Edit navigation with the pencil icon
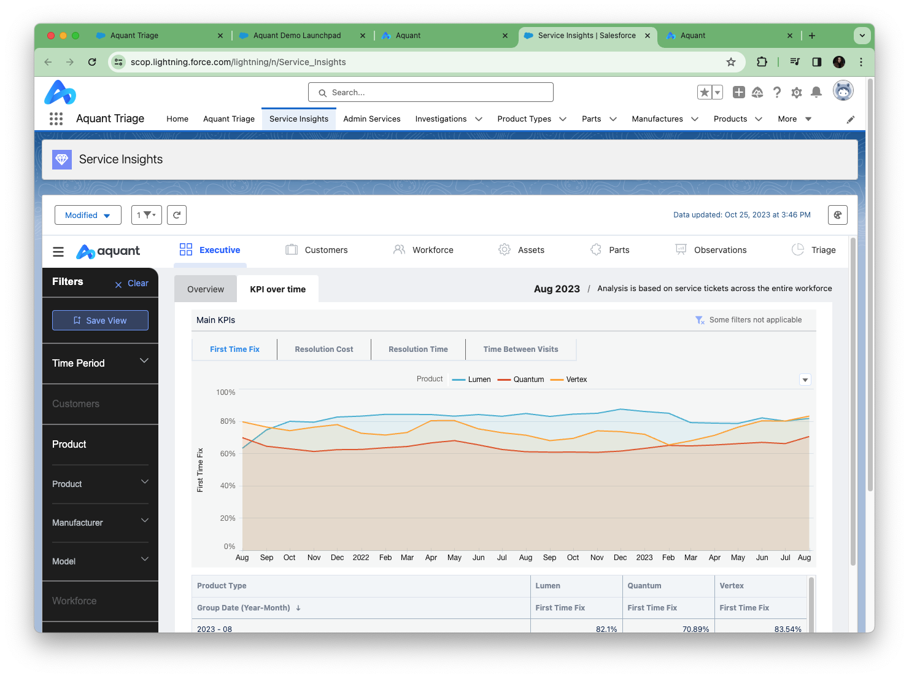Viewport: 909px width, 678px height. (850, 120)
